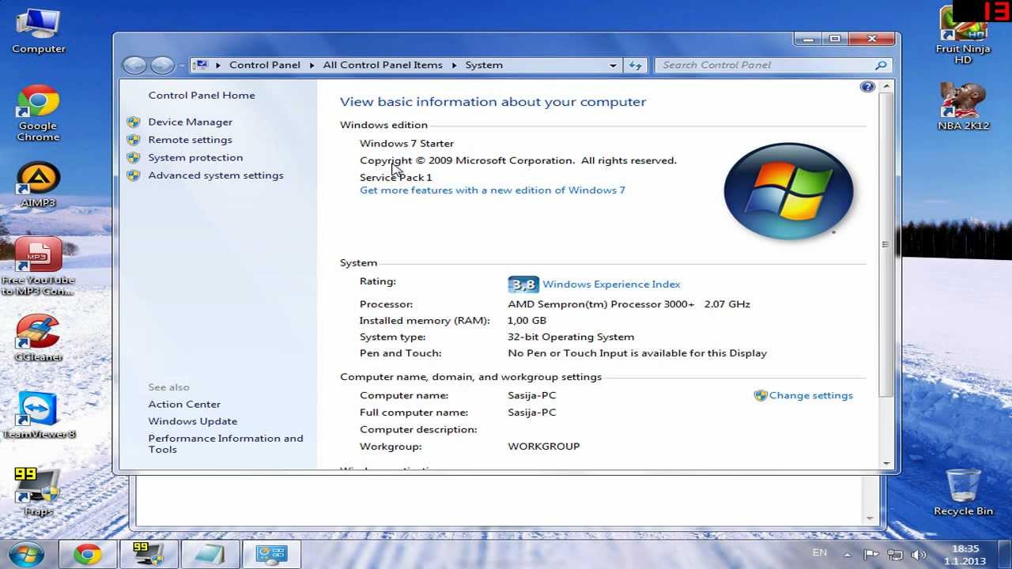Expand the root breadcrumb arrow before Control Panel
The width and height of the screenshot is (1012, 569).
(x=218, y=66)
